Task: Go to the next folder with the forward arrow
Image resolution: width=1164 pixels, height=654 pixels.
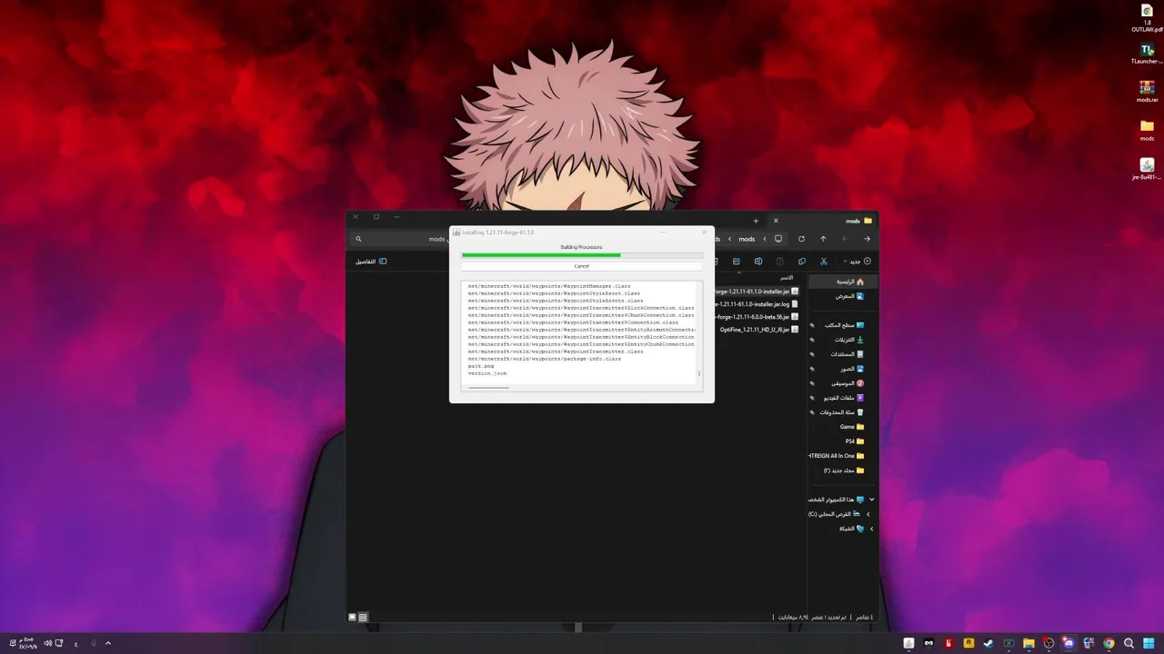Action: point(845,239)
